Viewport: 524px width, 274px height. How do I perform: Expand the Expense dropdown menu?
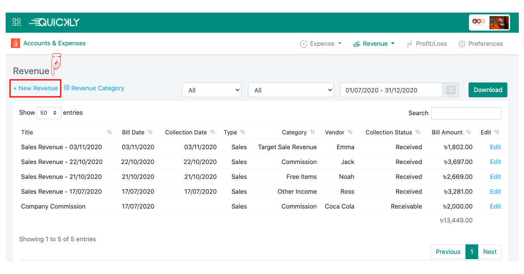coord(321,44)
